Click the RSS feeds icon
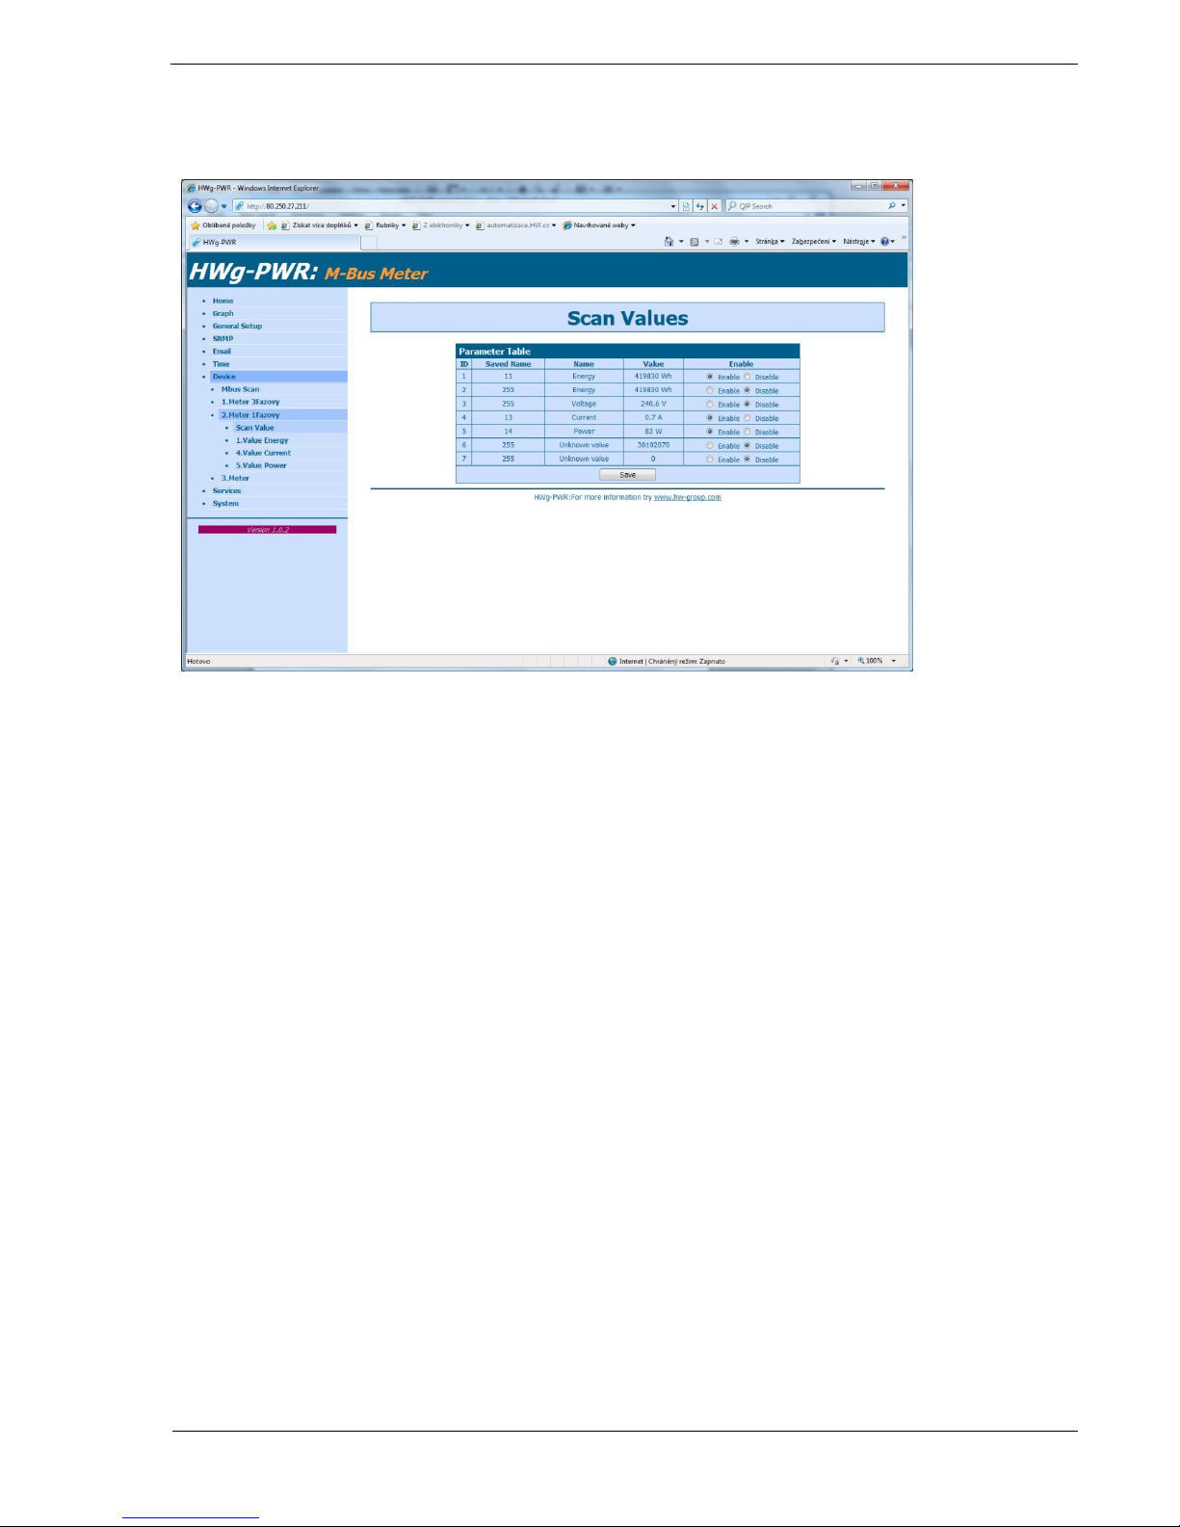Screen dimensions: 1180x1527 click(x=694, y=242)
